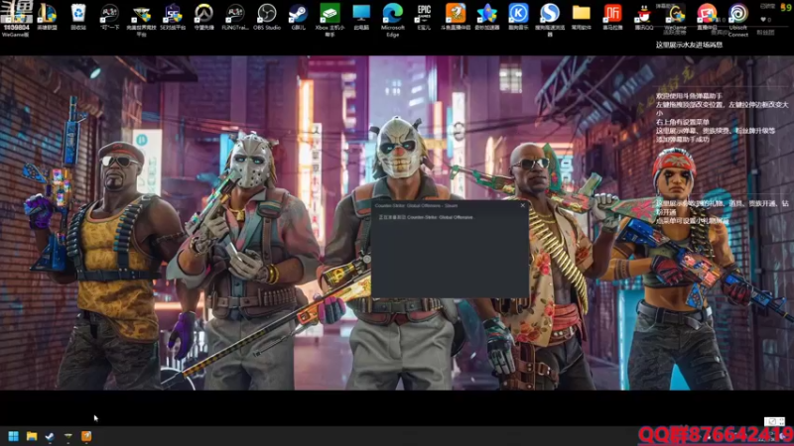
Task: Close the Counter-Strike launch dialog
Action: [x=523, y=205]
